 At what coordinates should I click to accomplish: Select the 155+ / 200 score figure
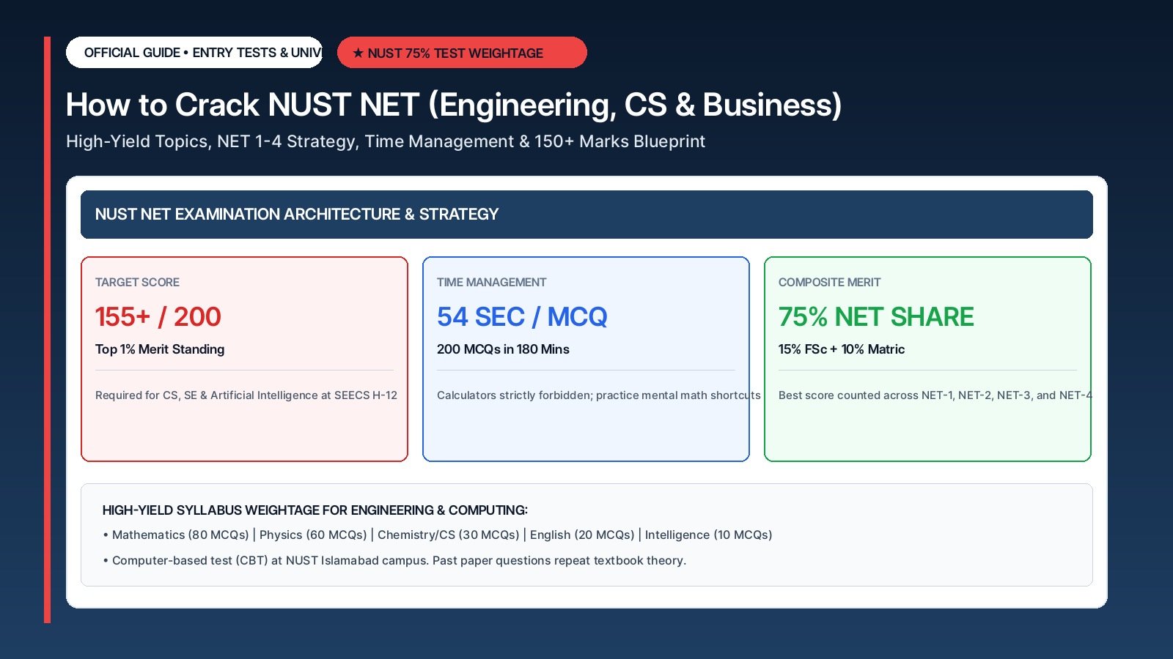pos(158,317)
